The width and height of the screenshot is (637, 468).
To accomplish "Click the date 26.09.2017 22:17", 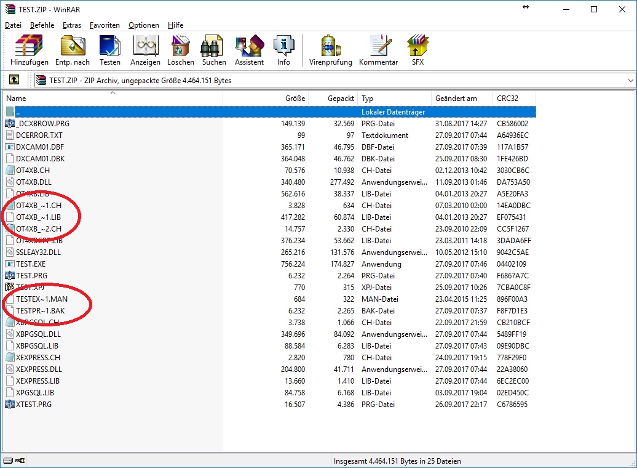I will pos(461,405).
